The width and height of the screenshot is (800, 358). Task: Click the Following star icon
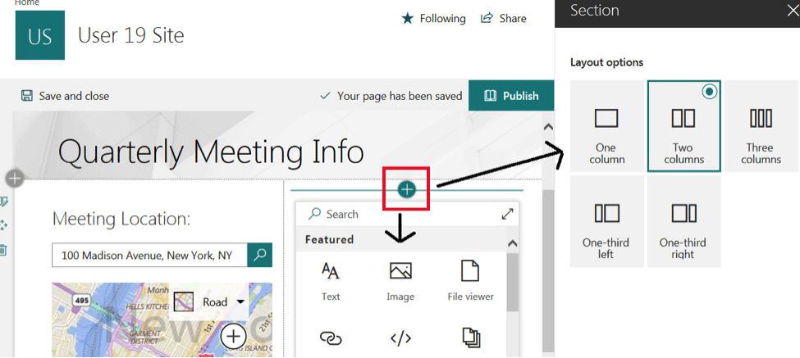pyautogui.click(x=407, y=19)
